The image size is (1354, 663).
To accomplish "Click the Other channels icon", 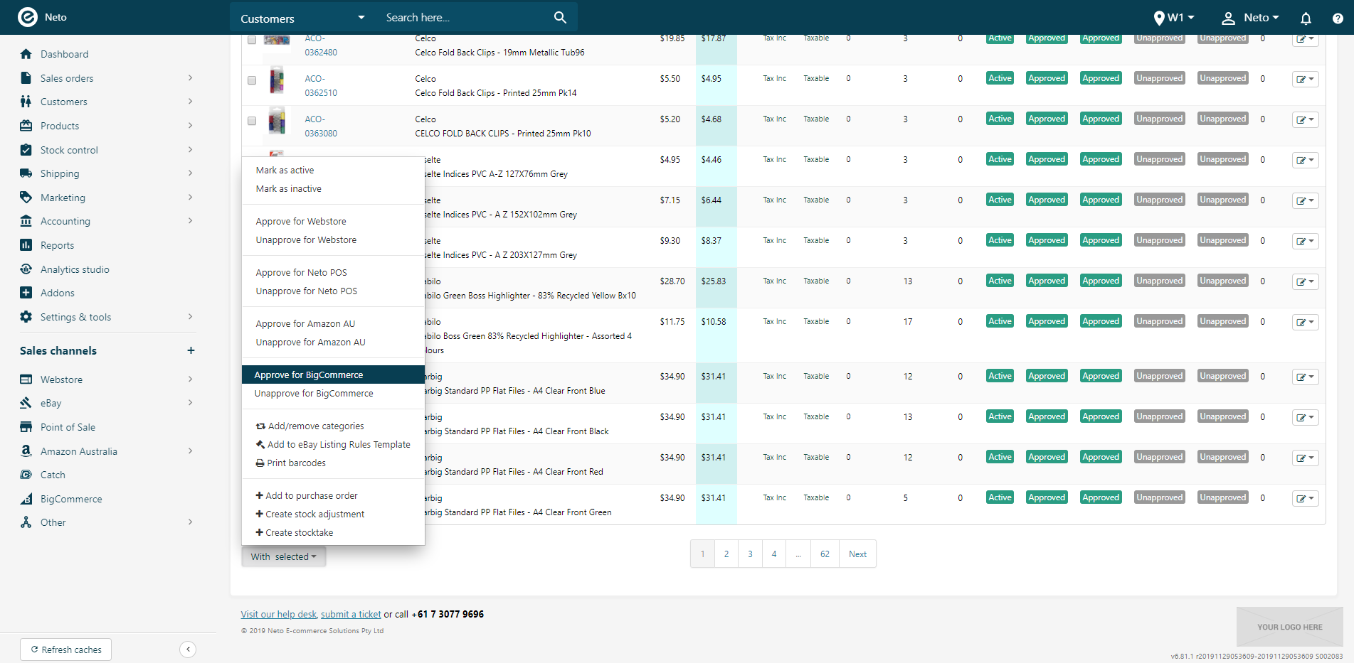I will (26, 522).
